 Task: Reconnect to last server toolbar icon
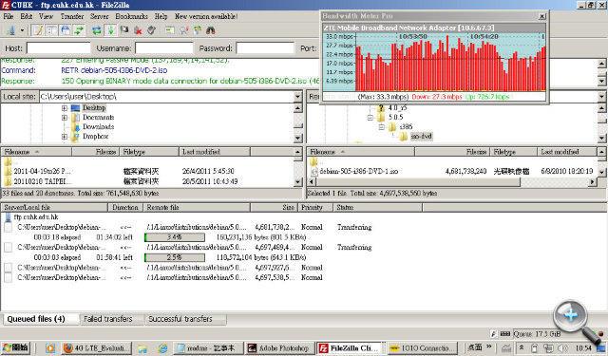coord(152,30)
